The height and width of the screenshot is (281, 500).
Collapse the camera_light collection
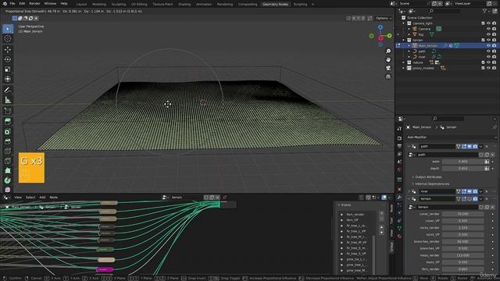click(404, 23)
